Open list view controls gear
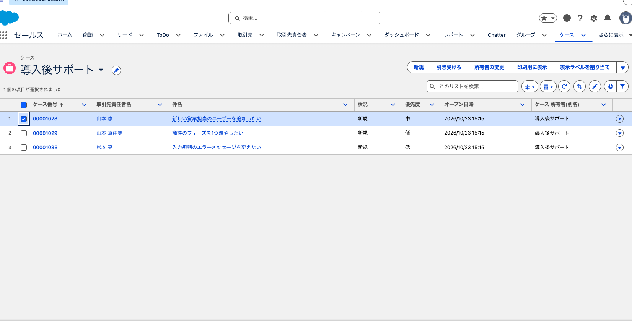Image resolution: width=632 pixels, height=321 pixels. click(529, 87)
